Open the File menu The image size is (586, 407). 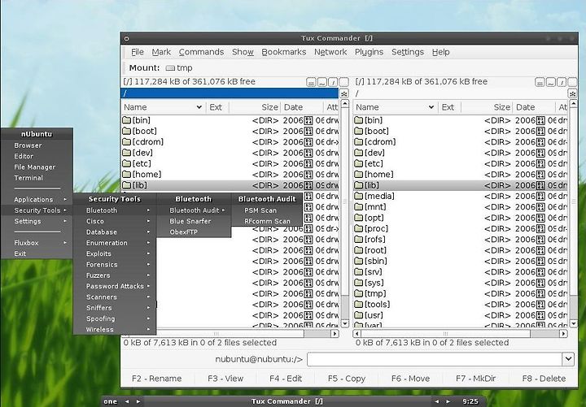(x=138, y=52)
